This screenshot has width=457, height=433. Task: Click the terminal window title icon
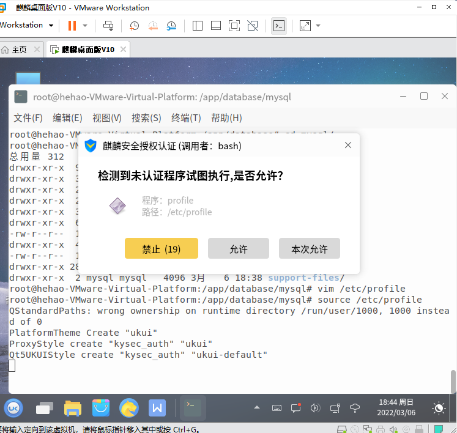pyautogui.click(x=21, y=97)
